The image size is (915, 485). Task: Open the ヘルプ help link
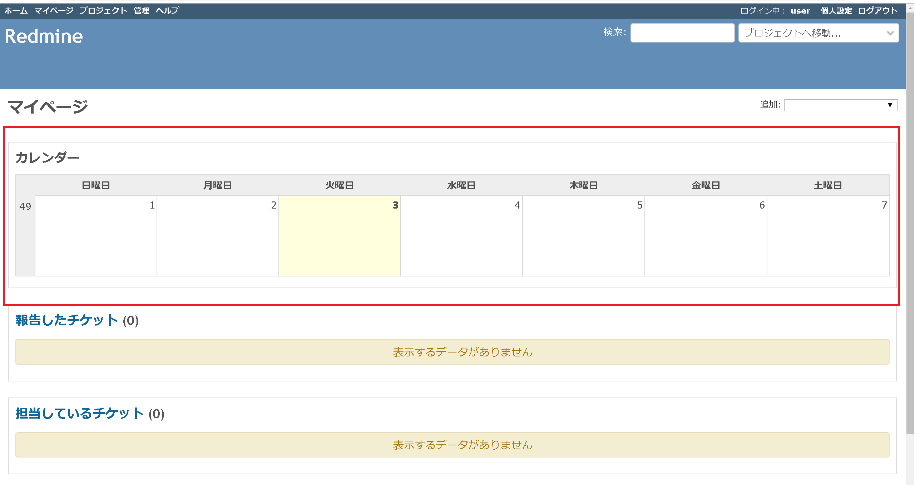tap(167, 11)
